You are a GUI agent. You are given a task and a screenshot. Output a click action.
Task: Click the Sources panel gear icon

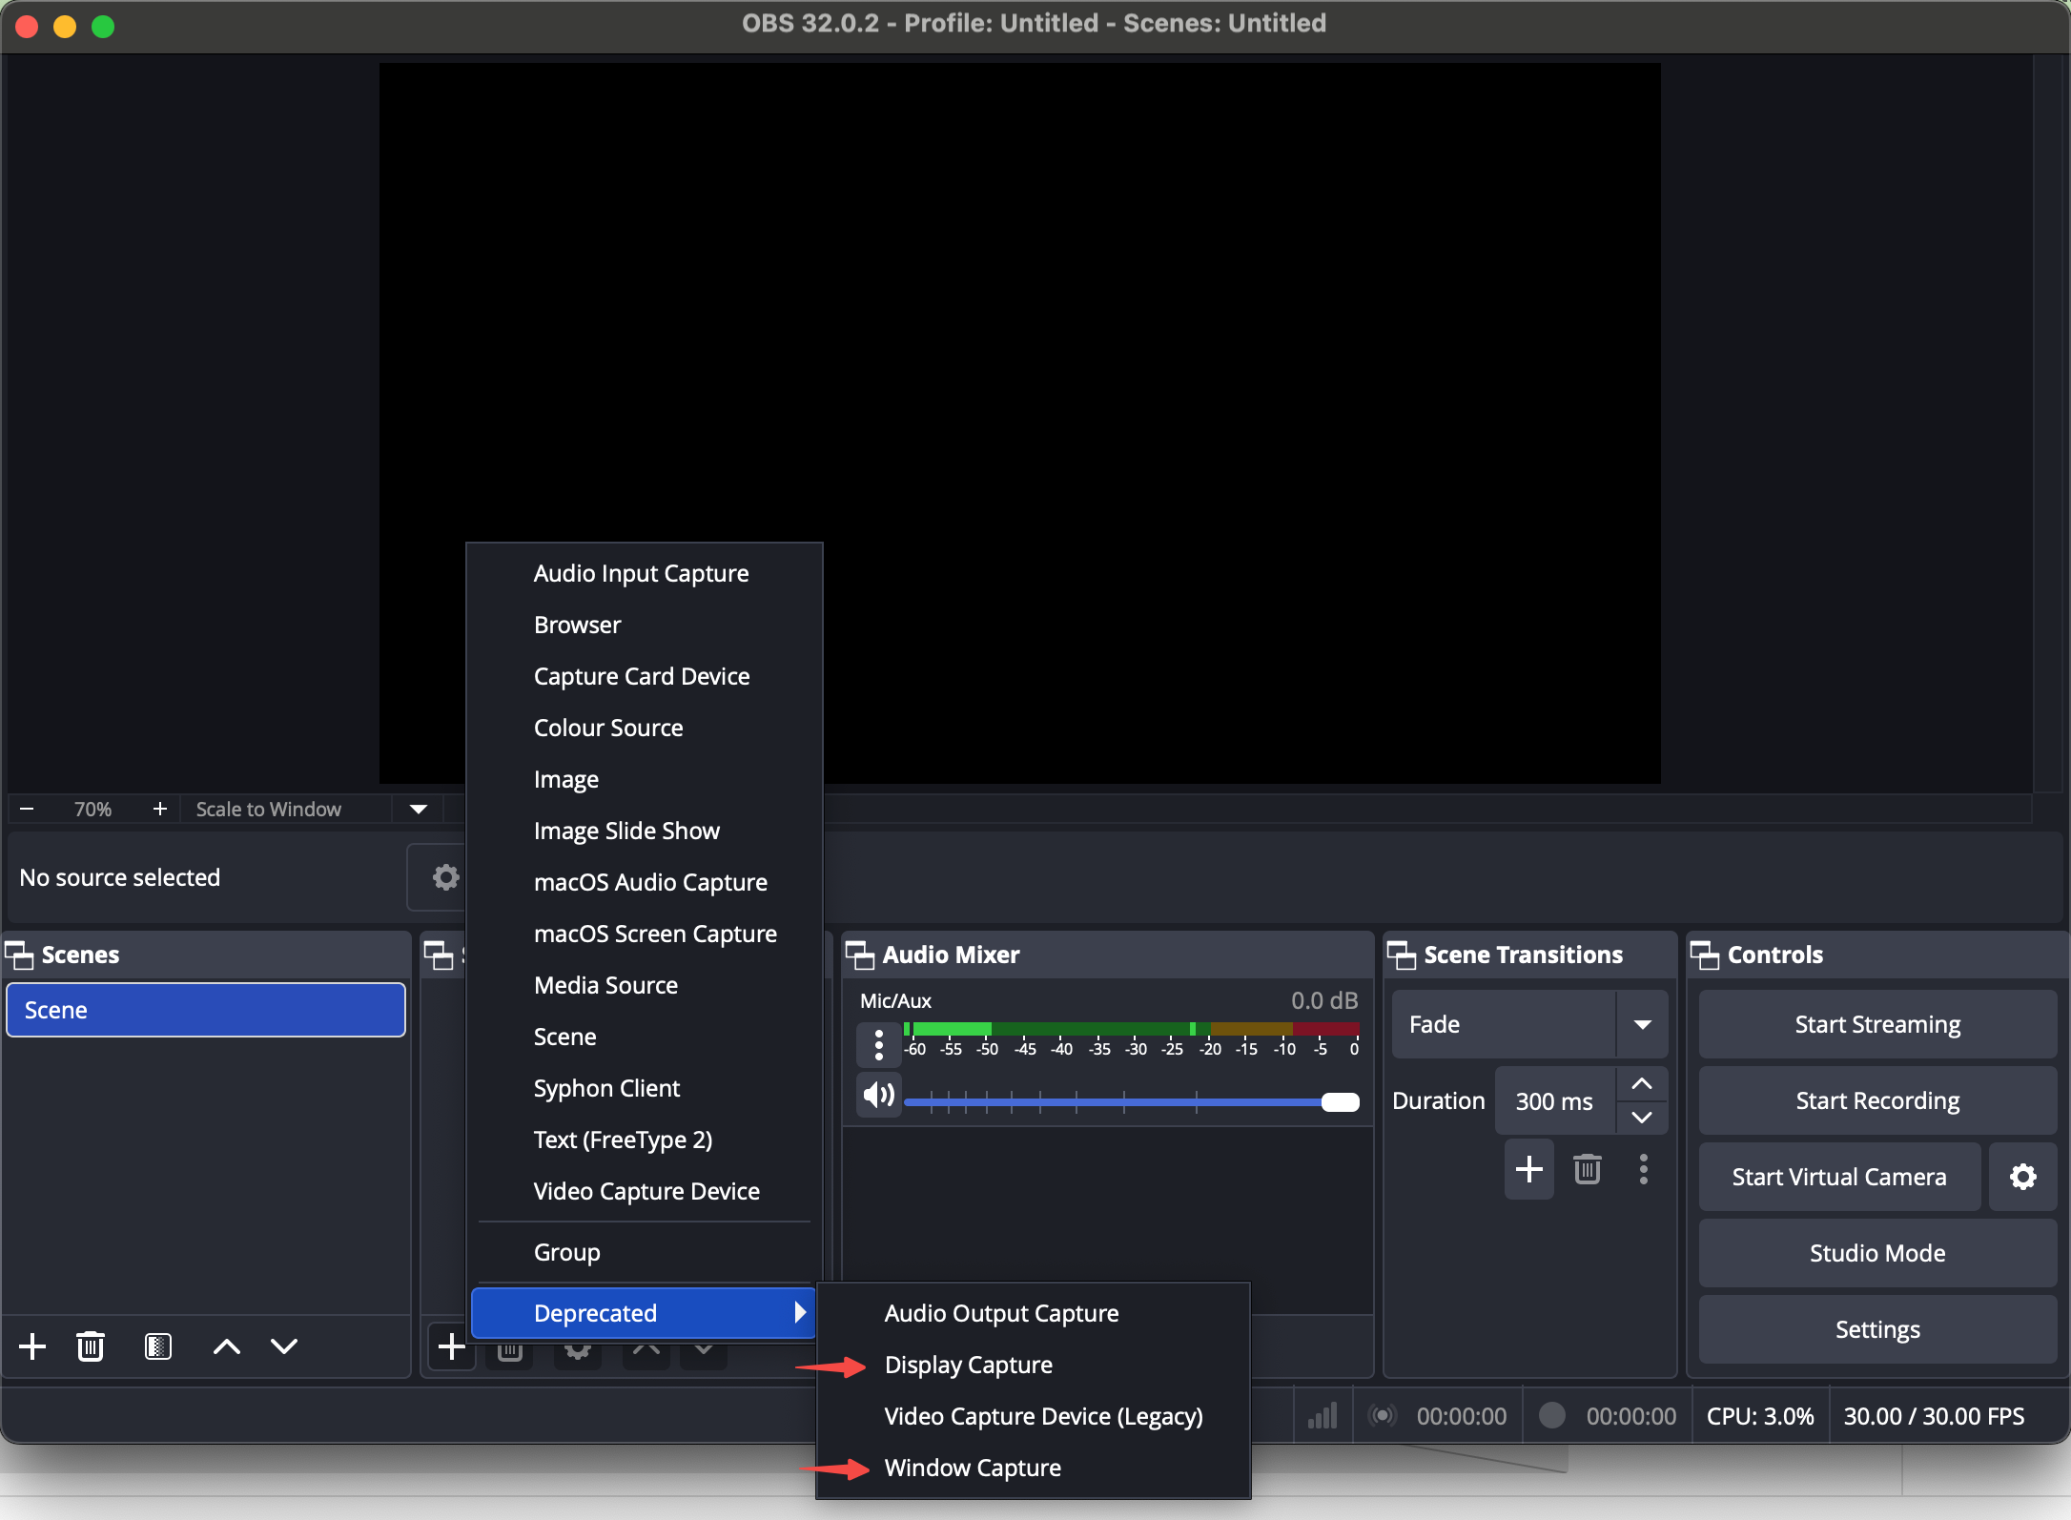click(576, 1348)
